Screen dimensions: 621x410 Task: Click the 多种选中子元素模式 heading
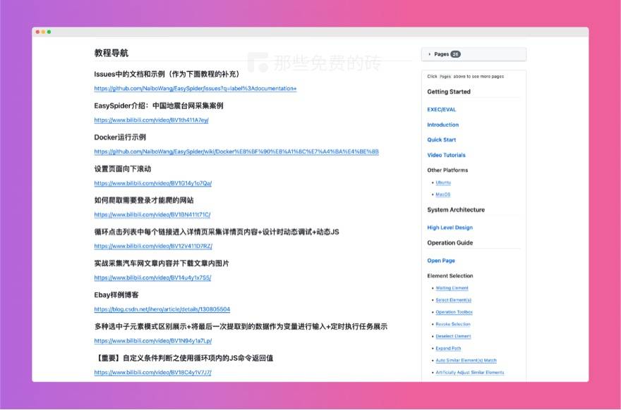pyautogui.click(x=241, y=327)
